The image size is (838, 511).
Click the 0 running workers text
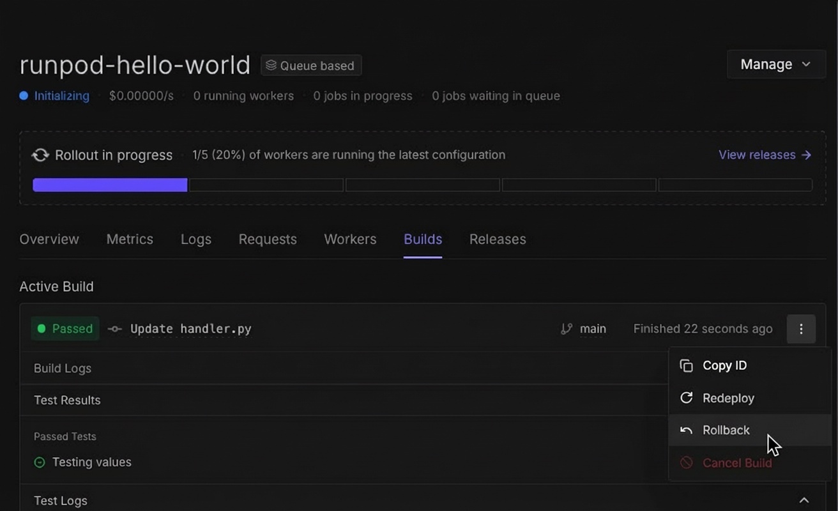(x=243, y=96)
